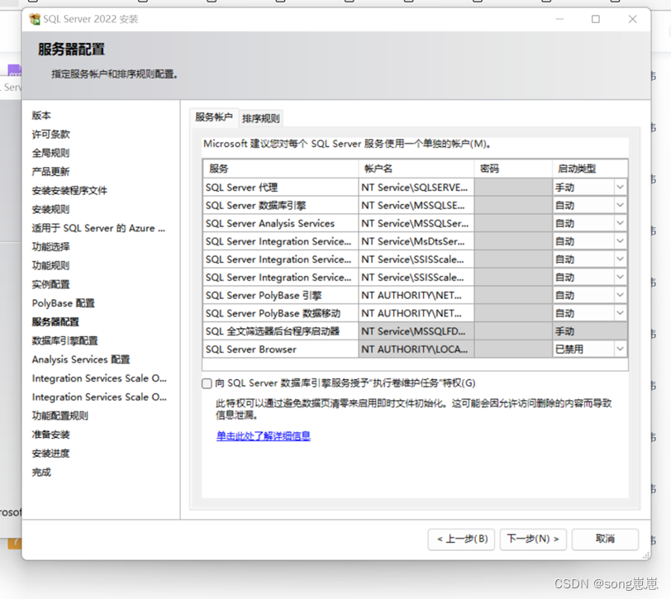Open startup type dropdown for PolyBase 数据移动
Image resolution: width=671 pixels, height=599 pixels.
620,313
